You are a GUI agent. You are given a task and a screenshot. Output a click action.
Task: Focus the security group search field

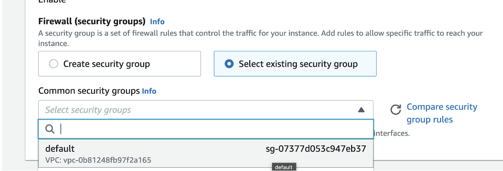(x=206, y=129)
